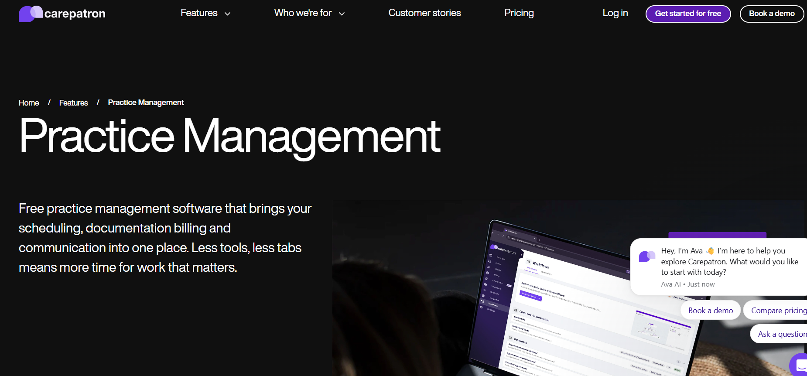The height and width of the screenshot is (376, 807).
Task: Open the chat launcher icon
Action: coord(799,365)
